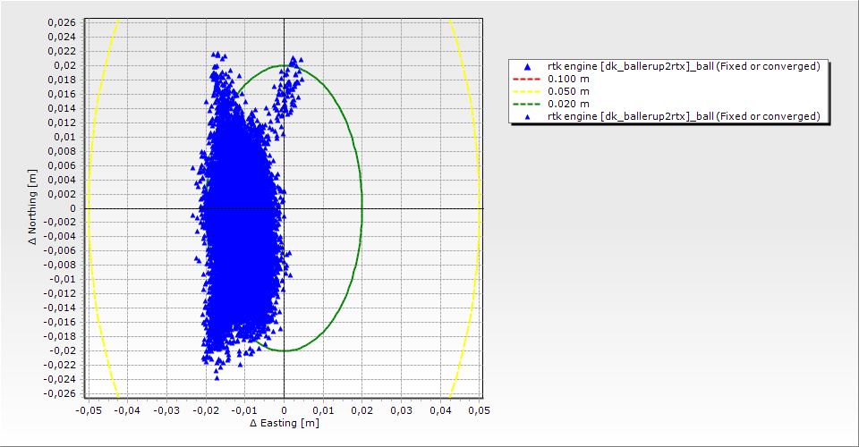
Task: Click the '-0,016' Northing tick label
Action: coord(60,322)
